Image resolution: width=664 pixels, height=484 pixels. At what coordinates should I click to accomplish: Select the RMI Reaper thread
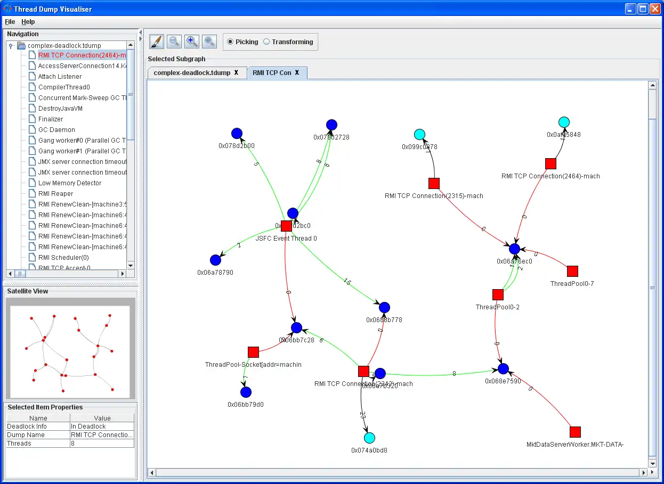(55, 193)
